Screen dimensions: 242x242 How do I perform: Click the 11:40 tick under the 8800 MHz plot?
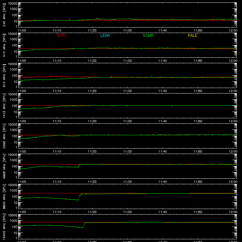pyautogui.click(x=163, y=212)
